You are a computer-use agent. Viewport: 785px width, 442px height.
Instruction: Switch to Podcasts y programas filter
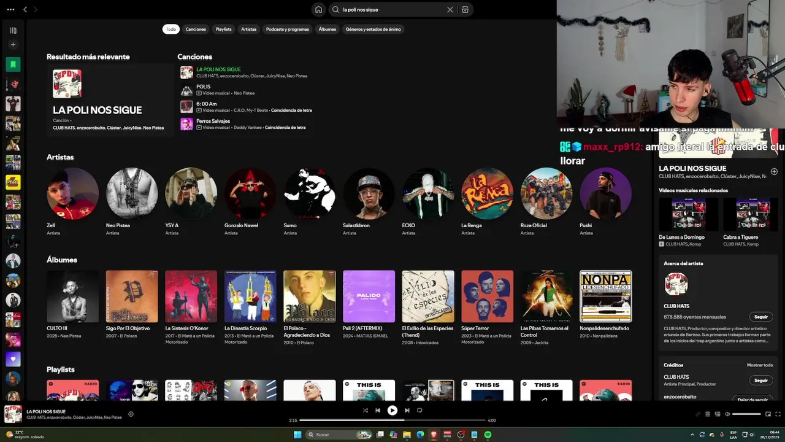[x=288, y=29]
